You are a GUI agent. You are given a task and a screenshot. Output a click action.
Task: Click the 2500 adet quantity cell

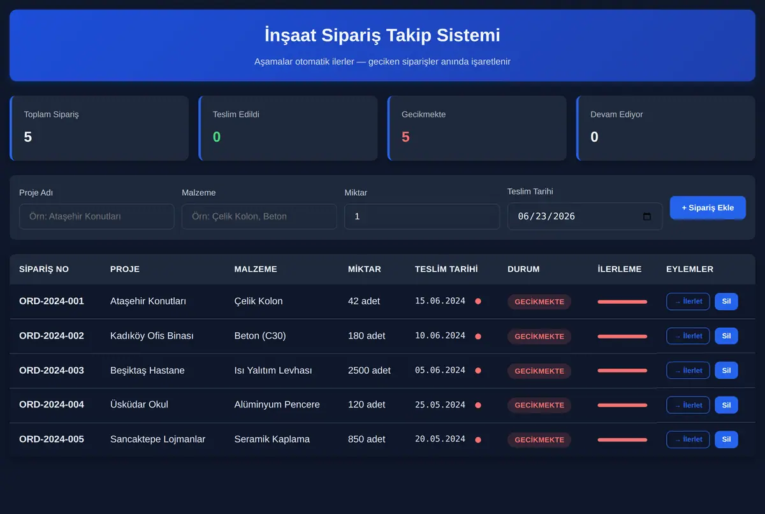tap(369, 371)
